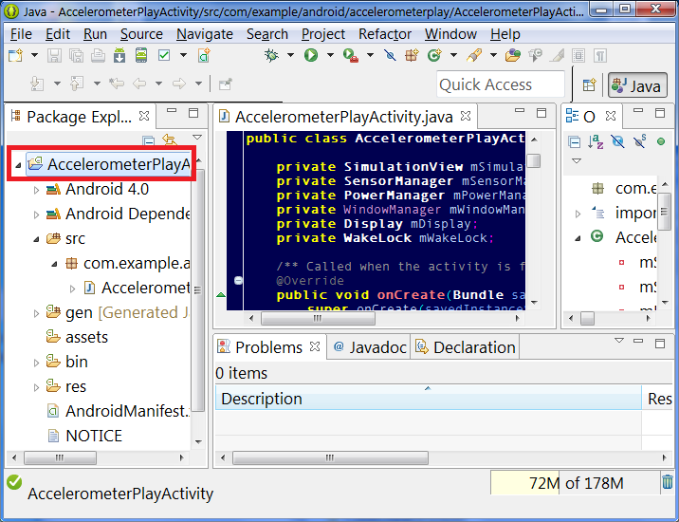
Task: Click New Android XML file icon
Action: pos(204,55)
